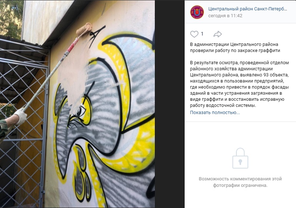Click the worker's white glove
Screen dimensions: 296x208
[x=20, y=116]
